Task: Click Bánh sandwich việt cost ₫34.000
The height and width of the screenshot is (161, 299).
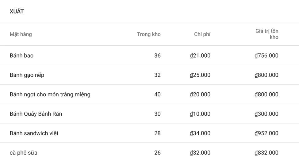Action: 200,133
